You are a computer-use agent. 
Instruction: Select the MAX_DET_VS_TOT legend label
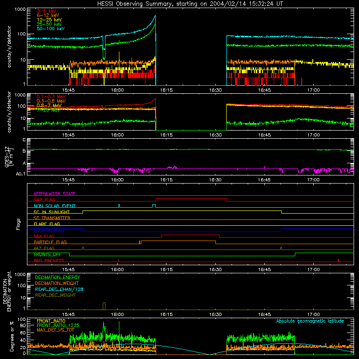[56, 330]
